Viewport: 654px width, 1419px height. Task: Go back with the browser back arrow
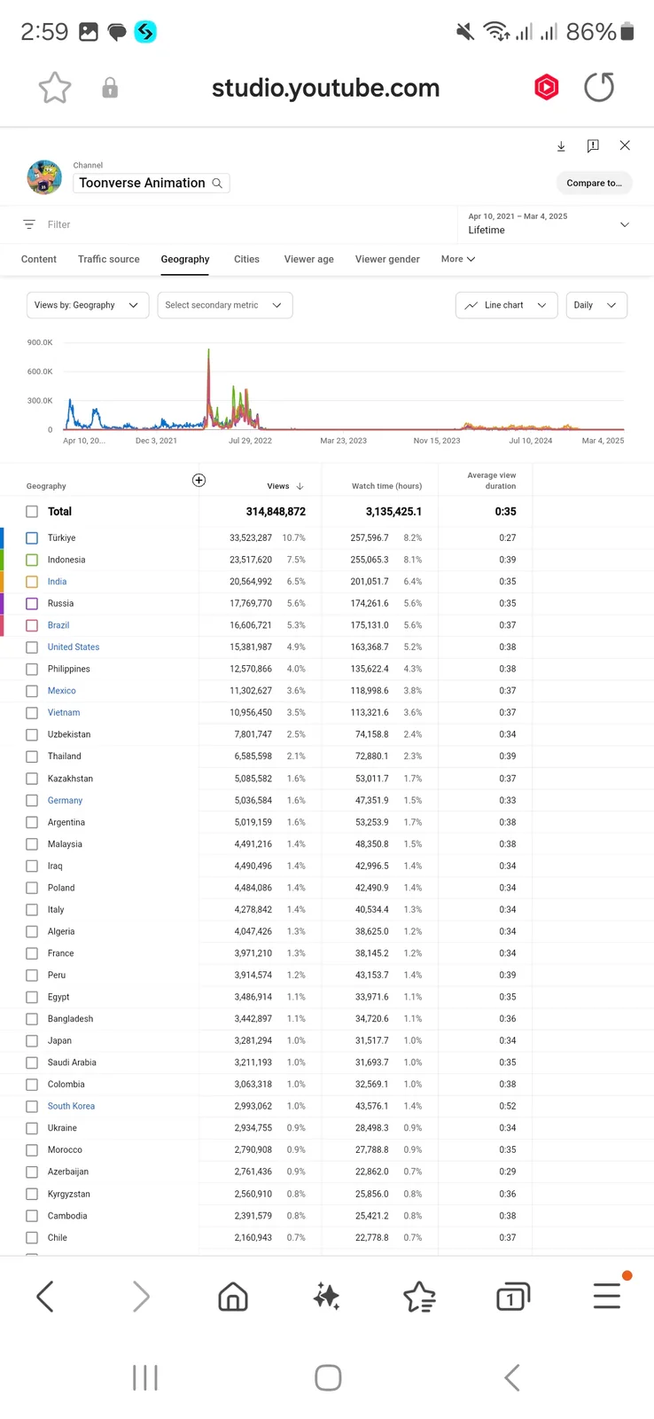tap(45, 1297)
